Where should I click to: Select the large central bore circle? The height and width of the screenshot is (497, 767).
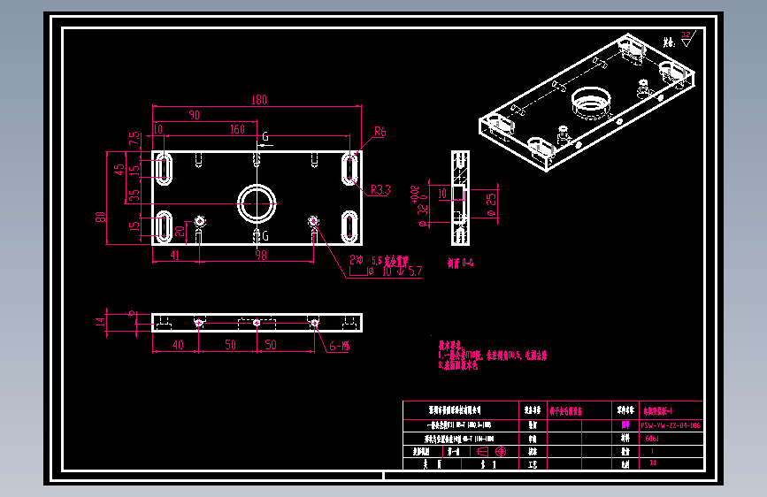(x=257, y=203)
